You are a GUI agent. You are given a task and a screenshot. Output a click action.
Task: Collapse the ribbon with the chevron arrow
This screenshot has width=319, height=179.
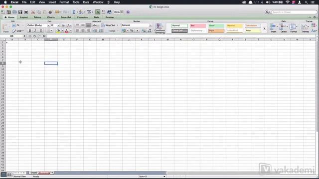click(310, 17)
